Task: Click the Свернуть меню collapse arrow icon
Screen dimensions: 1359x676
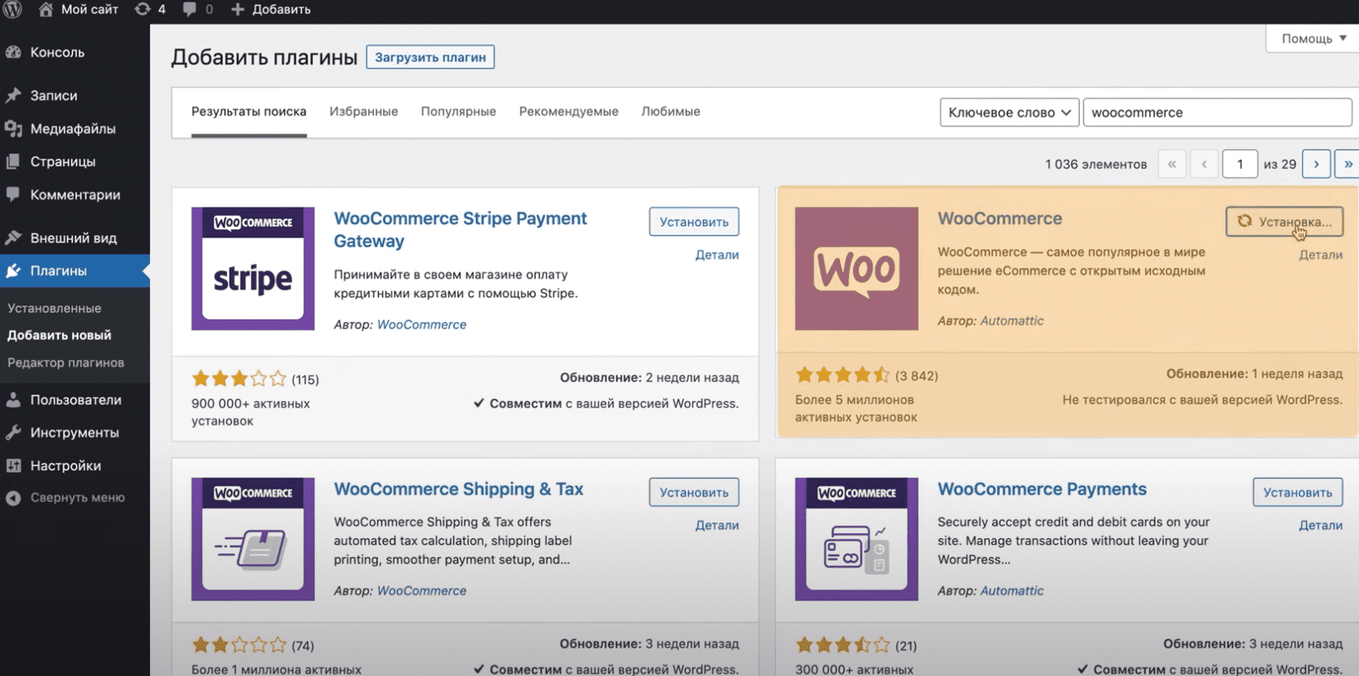Action: [x=13, y=498]
